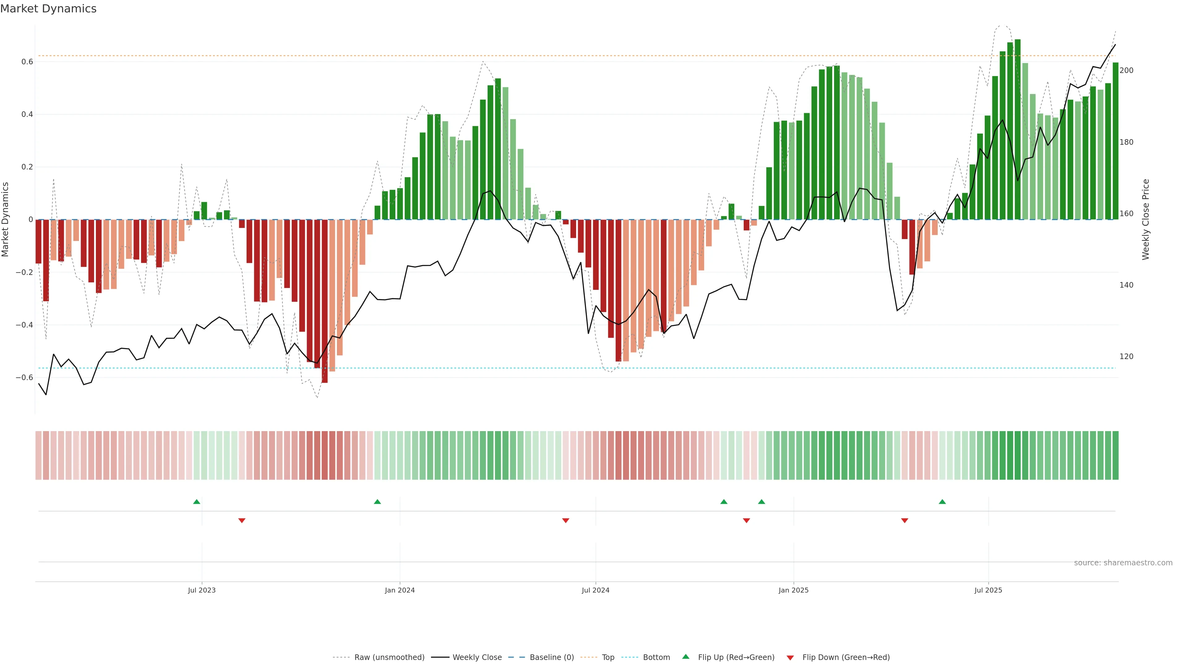Click the Market Dynamics chart title
This screenshot has height=668, width=1188.
pos(49,9)
